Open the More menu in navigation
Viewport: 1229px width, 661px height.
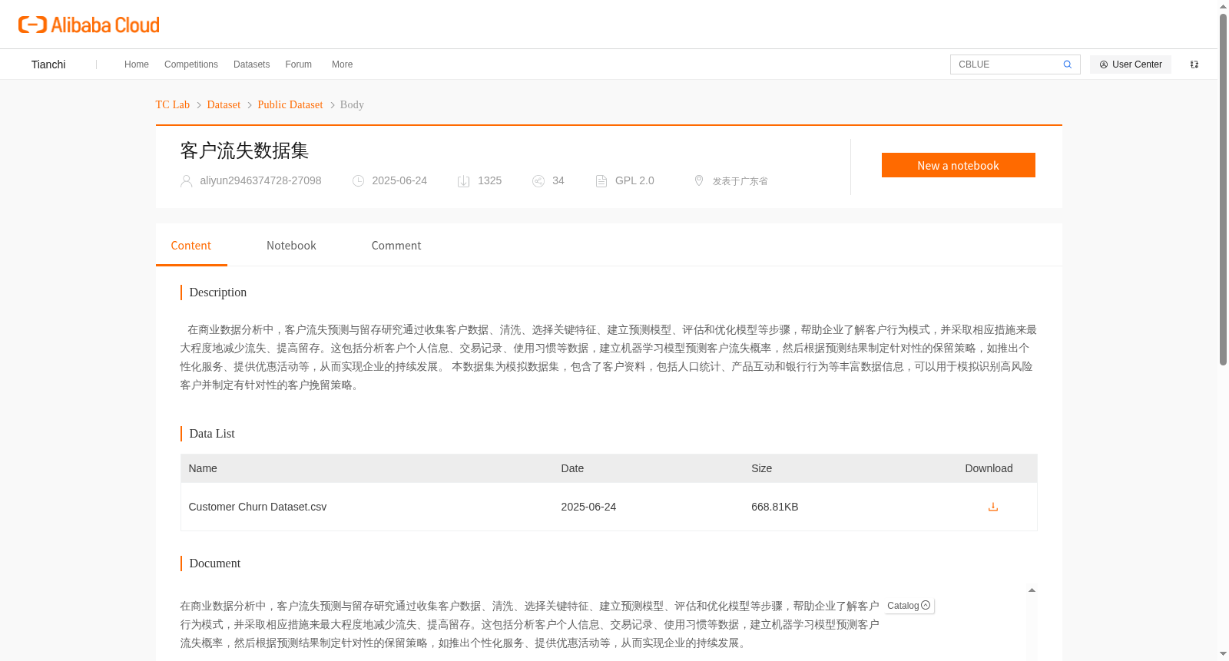342,64
